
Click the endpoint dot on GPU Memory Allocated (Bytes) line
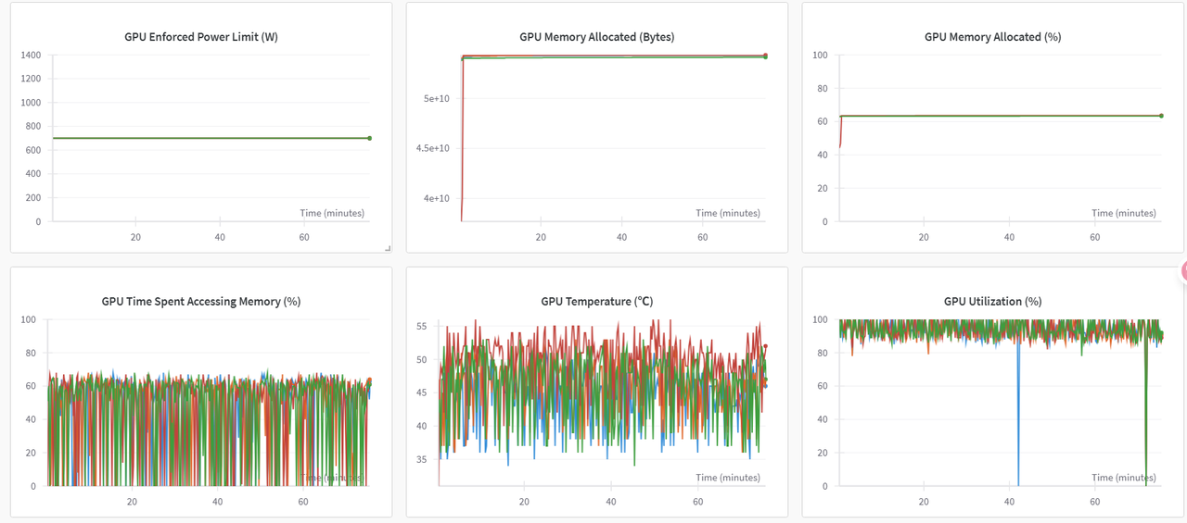(x=765, y=56)
